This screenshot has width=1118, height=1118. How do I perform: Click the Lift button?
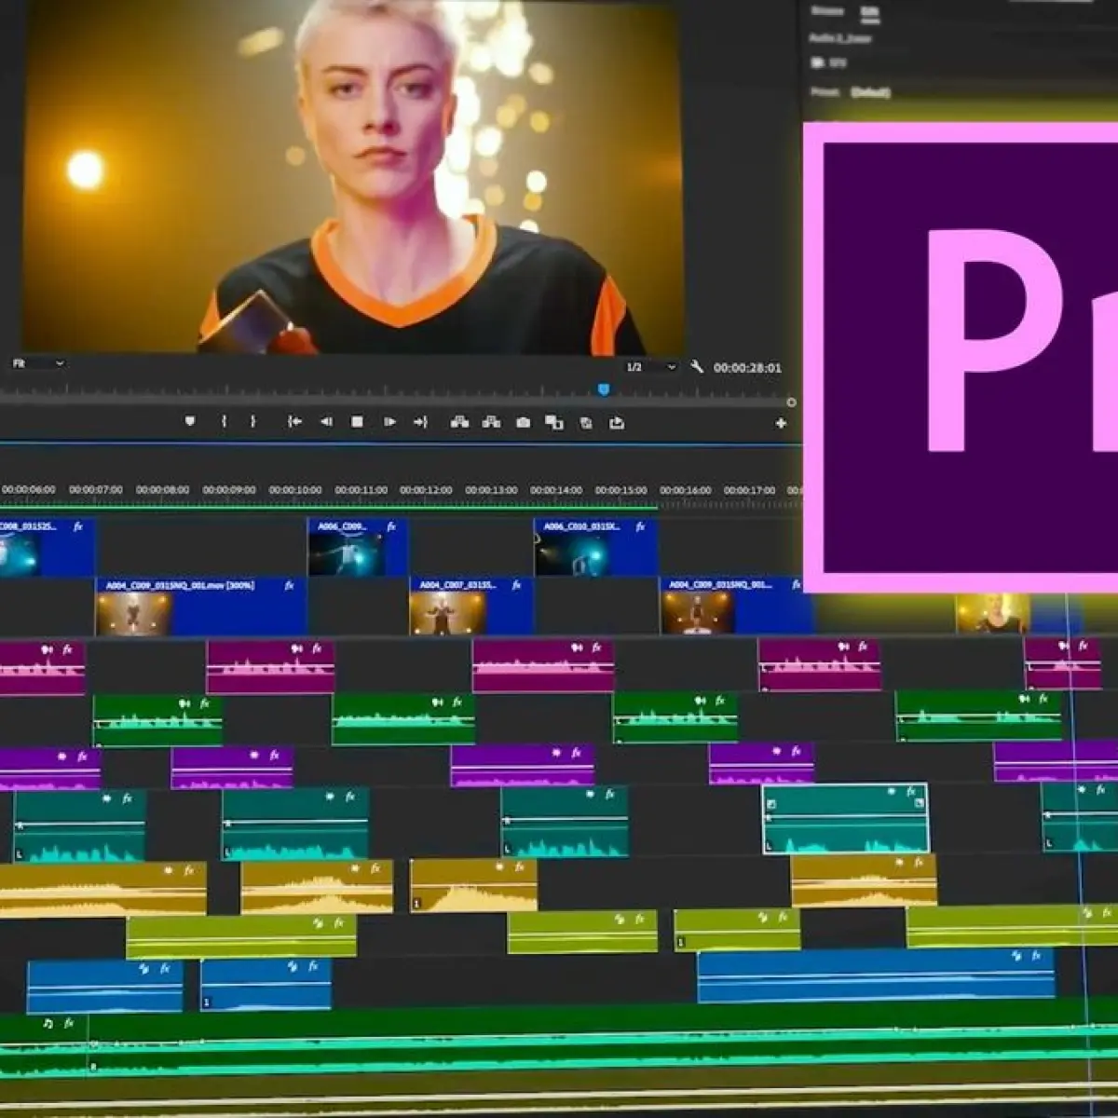459,422
